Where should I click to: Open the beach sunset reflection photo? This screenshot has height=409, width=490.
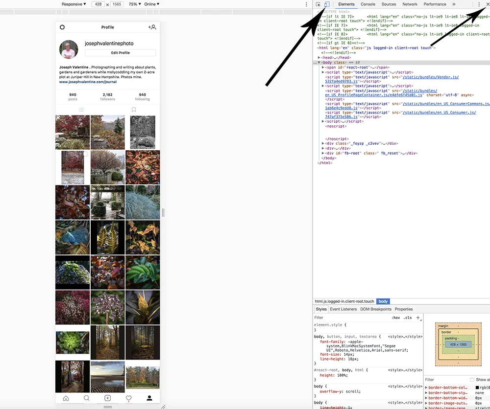tap(107, 377)
